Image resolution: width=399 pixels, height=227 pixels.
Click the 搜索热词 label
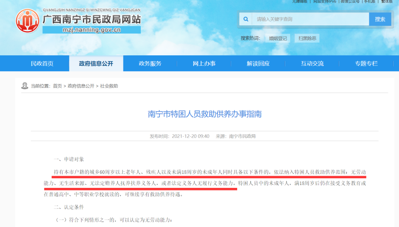point(250,38)
